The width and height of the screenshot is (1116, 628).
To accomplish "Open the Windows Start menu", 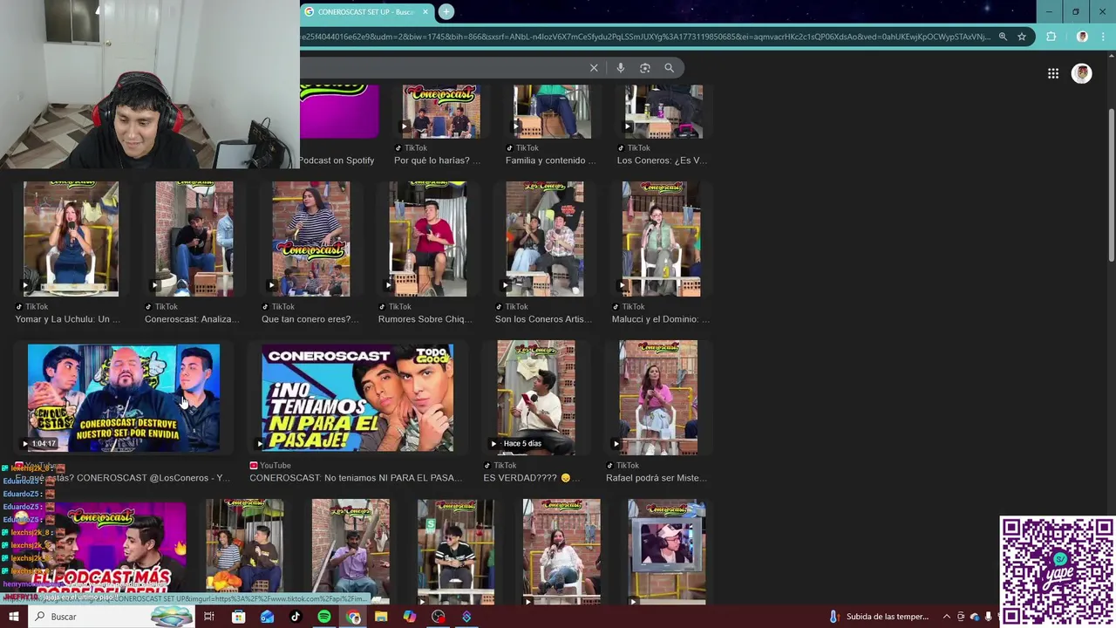I will click(13, 617).
